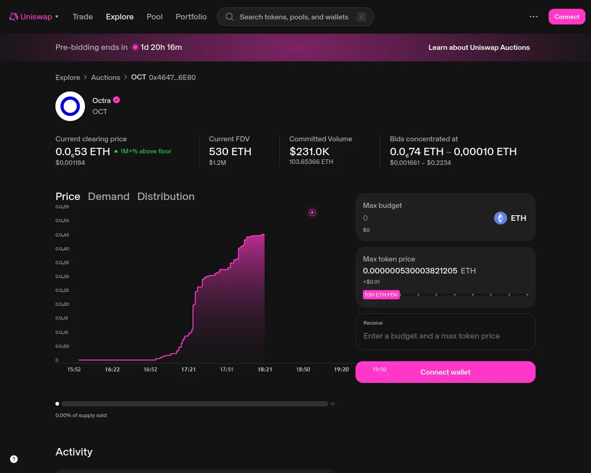Screen dimensions: 591x473
Task: Copy the OCT 0x4647...6E80 address
Action: click(x=163, y=77)
